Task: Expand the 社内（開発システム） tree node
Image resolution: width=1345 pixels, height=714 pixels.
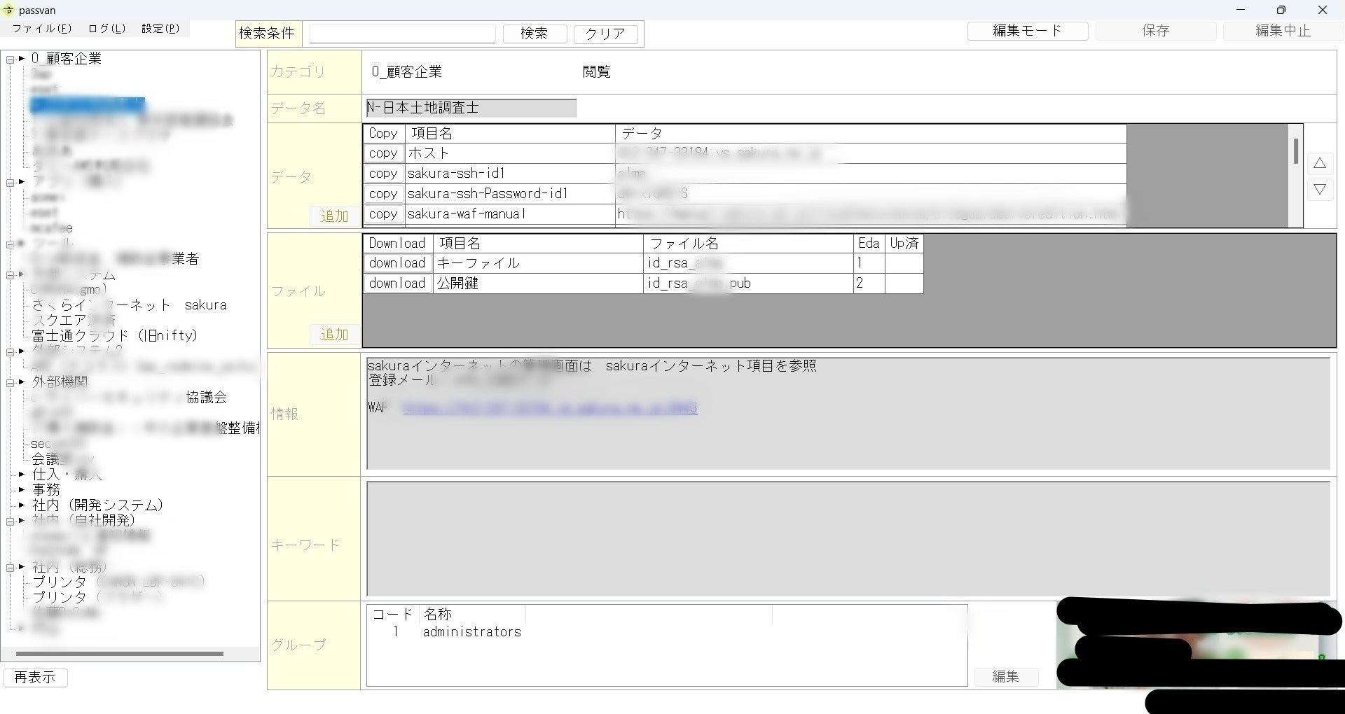Action: tap(22, 505)
